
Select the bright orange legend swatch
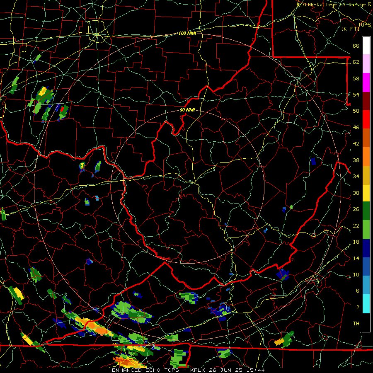[366, 157]
